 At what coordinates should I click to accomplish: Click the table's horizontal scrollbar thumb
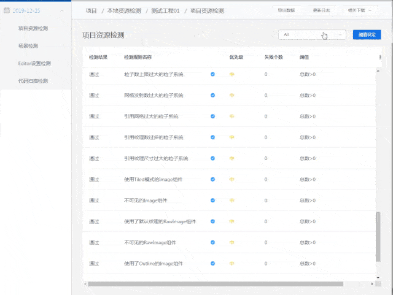[216, 284]
